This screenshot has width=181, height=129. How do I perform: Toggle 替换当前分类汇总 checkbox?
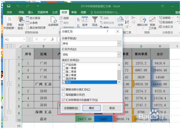coord(64,89)
